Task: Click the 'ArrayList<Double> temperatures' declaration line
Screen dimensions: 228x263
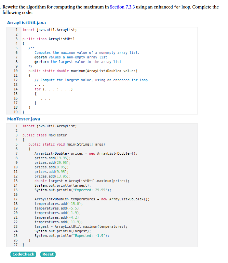Action: [92, 199]
